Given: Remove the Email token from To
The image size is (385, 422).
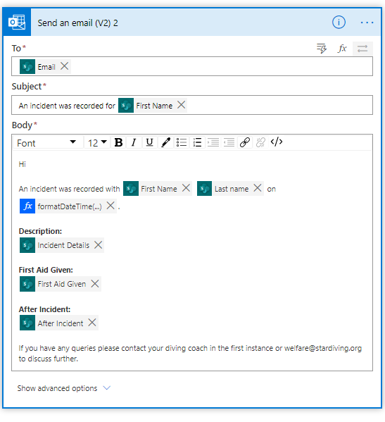Looking at the screenshot, I should [x=64, y=66].
